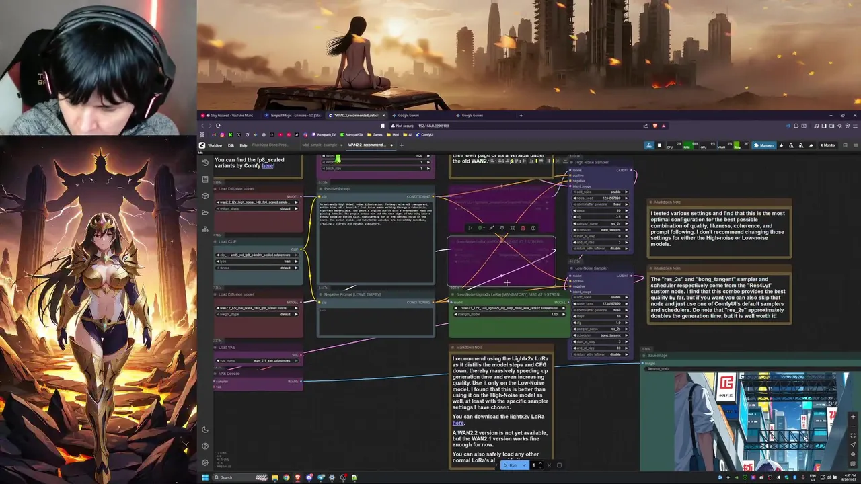861x484 pixels.
Task: Switch to the sdxl_simple_example workflow tab
Action: pos(320,145)
